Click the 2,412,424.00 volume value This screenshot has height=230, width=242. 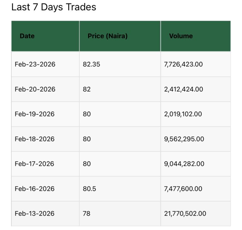point(183,89)
